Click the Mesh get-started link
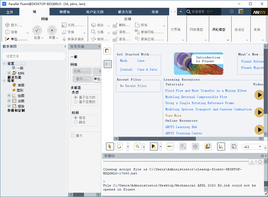 [x=124, y=61]
